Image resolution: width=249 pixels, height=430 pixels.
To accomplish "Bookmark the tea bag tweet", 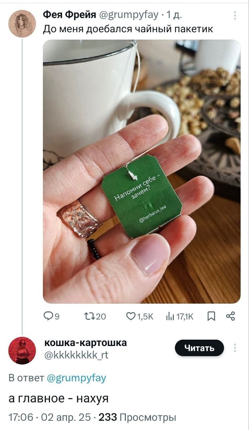I will tap(211, 316).
